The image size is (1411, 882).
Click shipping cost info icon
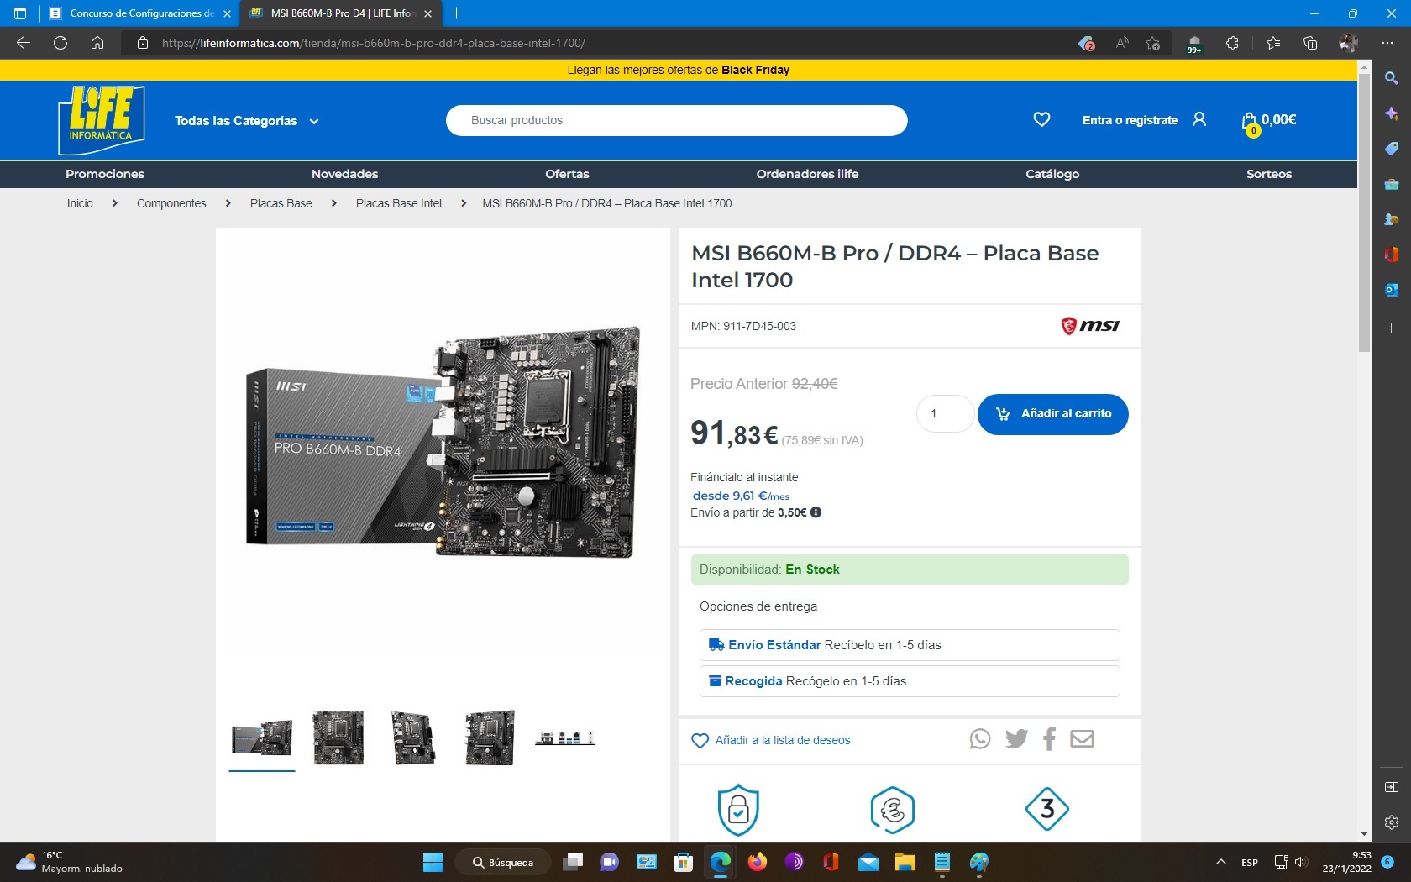pyautogui.click(x=816, y=512)
